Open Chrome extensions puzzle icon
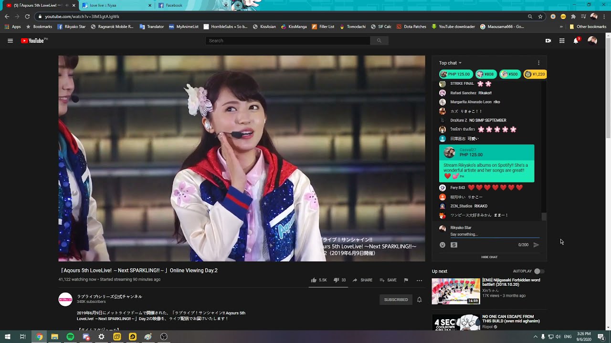Viewport: 611px width, 343px height. (x=573, y=16)
